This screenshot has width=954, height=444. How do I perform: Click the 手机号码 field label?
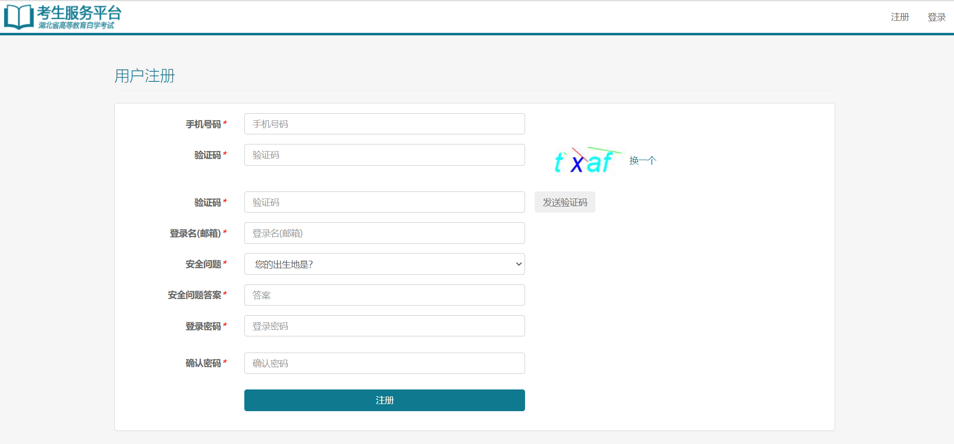click(x=203, y=124)
